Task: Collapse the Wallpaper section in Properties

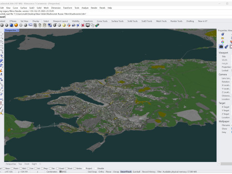Action: coord(224,121)
